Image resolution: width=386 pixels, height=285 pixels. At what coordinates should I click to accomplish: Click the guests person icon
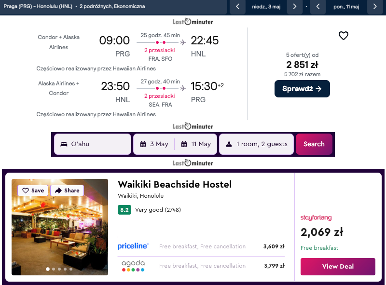point(229,144)
